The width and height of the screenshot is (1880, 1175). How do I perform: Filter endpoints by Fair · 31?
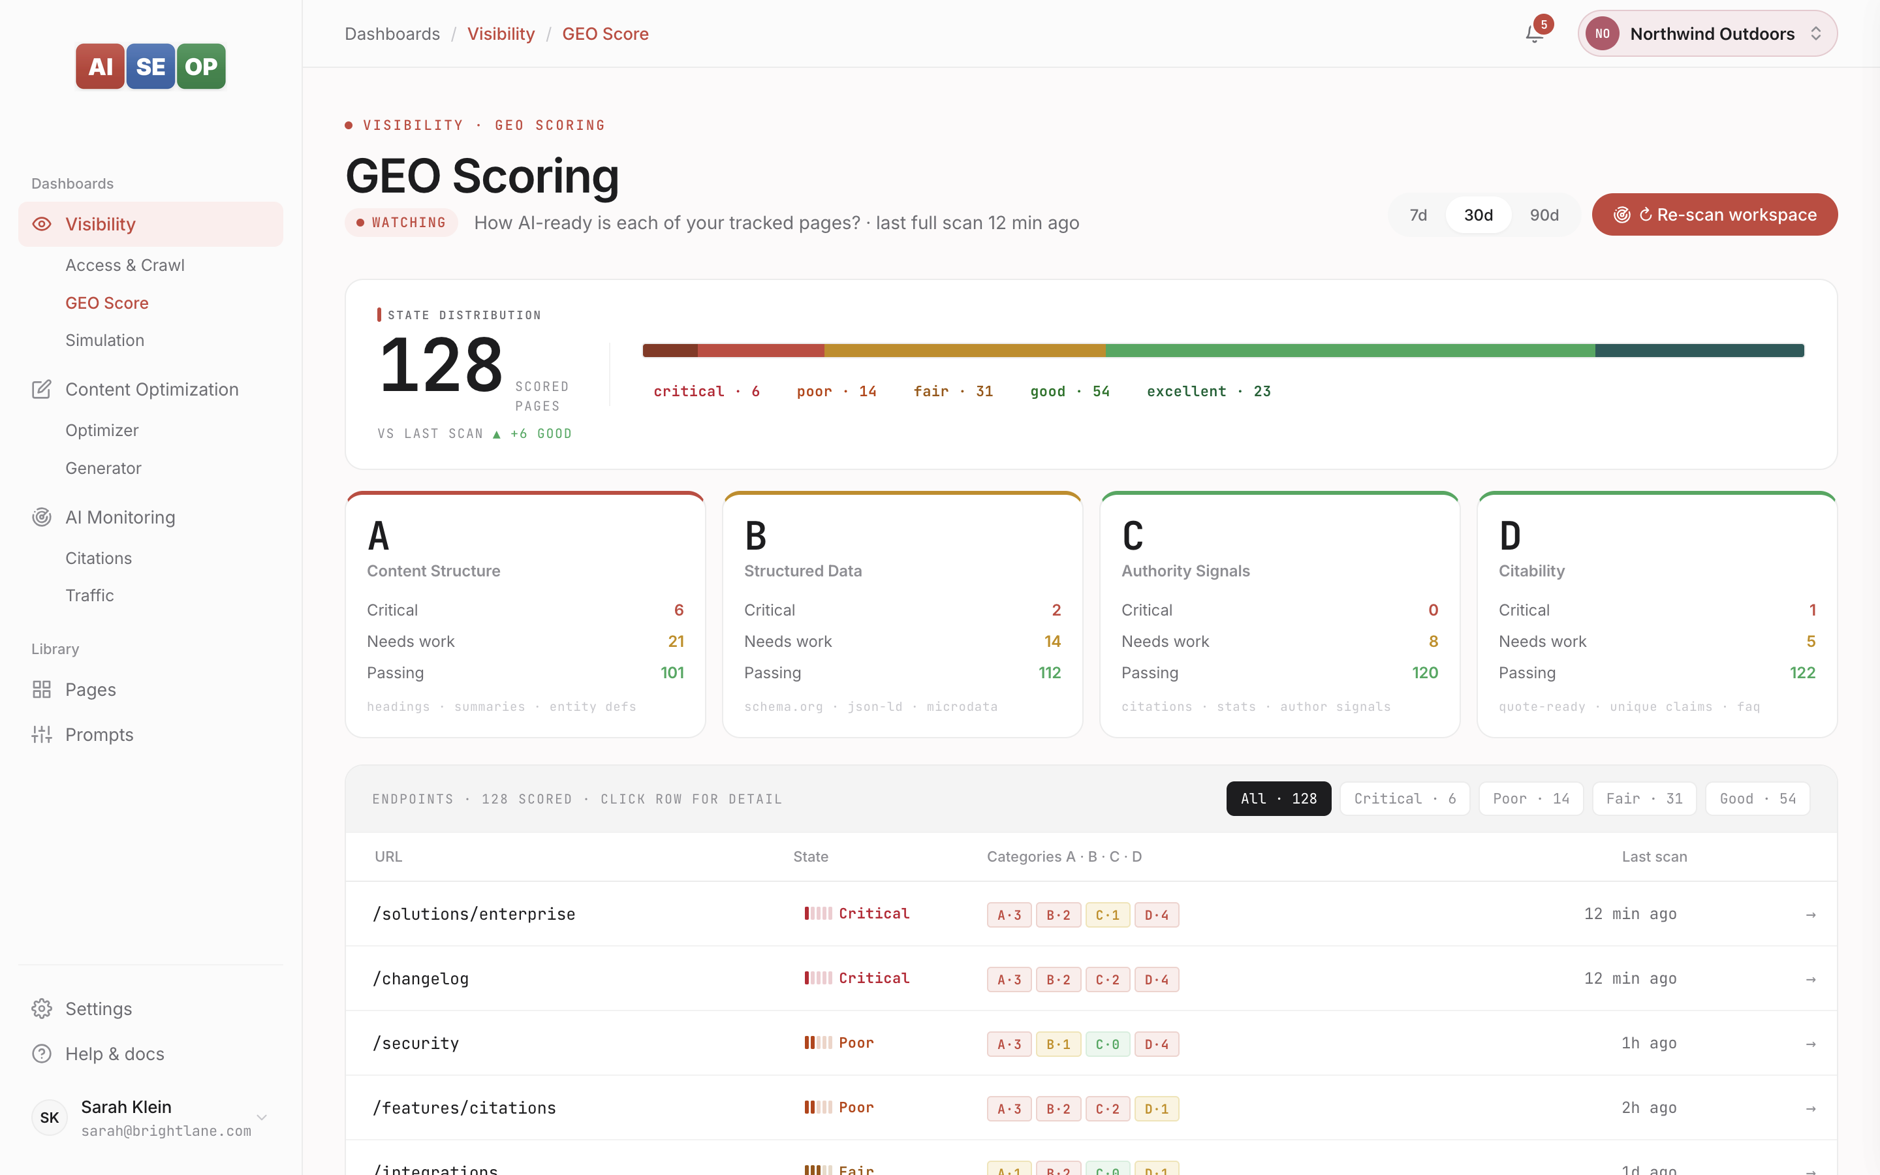click(1644, 798)
